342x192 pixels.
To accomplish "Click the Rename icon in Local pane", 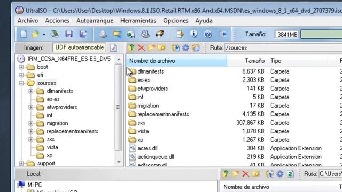I will click(255, 174).
